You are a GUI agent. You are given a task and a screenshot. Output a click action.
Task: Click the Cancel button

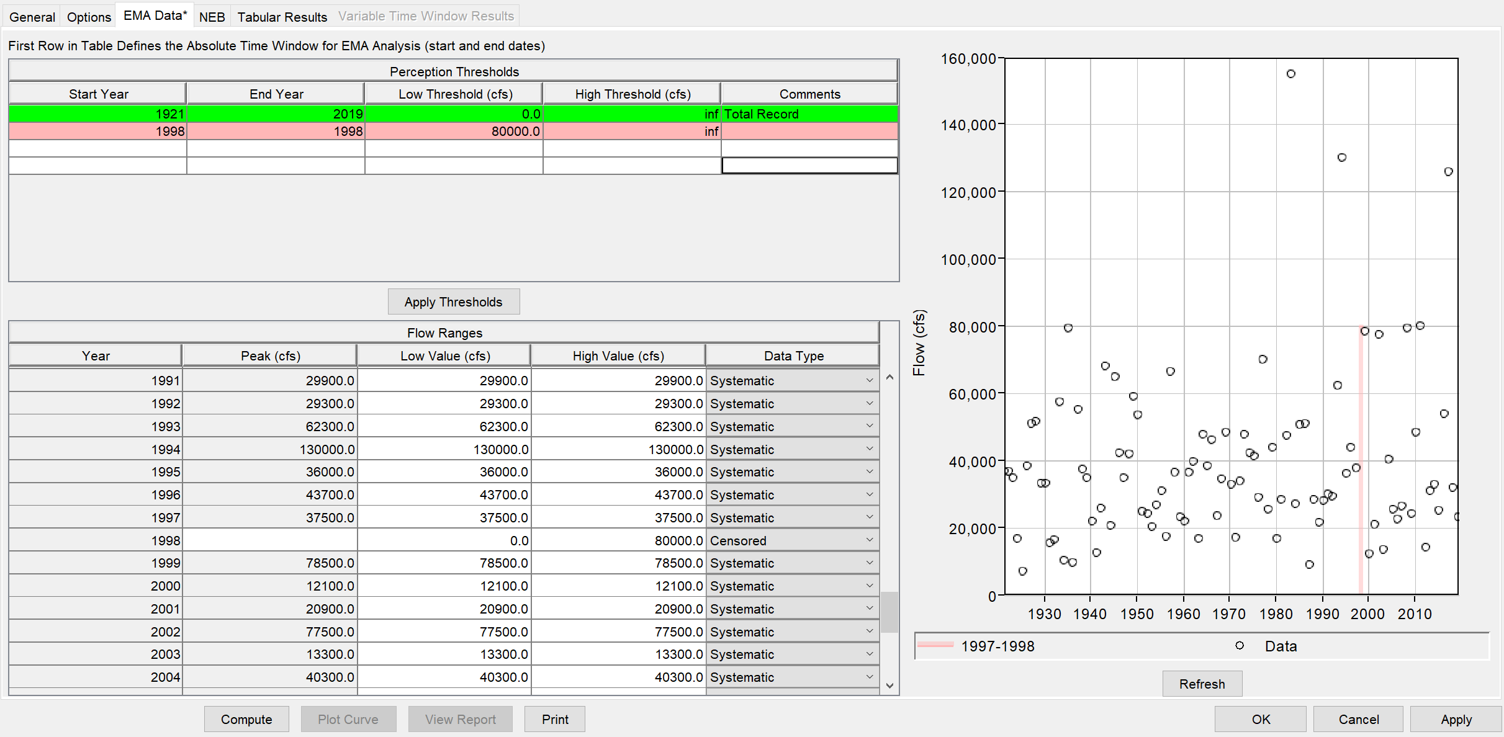click(1358, 719)
